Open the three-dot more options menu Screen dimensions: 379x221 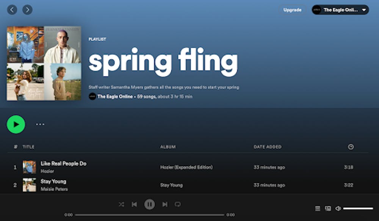pos(40,124)
